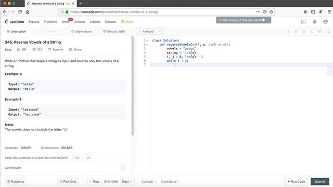Open the Discuss nav item
The width and height of the screenshot is (333, 187).
coord(110,22)
